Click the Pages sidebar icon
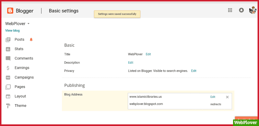This screenshot has height=126, width=259. [8, 87]
